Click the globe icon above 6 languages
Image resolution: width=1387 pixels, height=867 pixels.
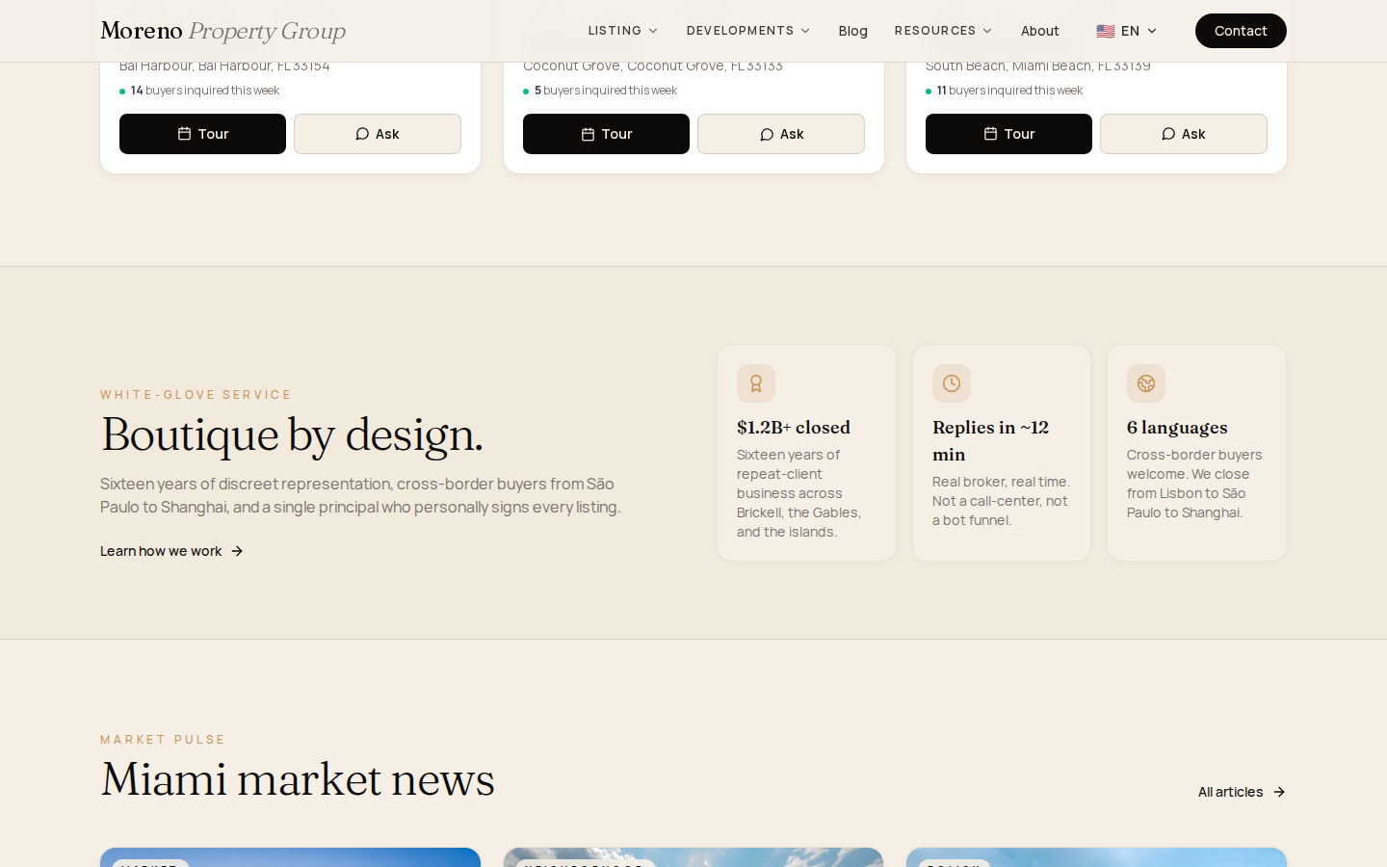1146,383
